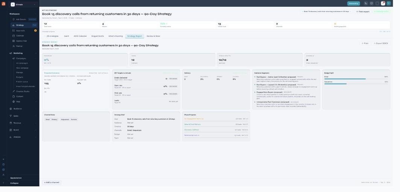Open the workspace switcher dropdown
Screen dimensions: 400x192
pos(23,4)
